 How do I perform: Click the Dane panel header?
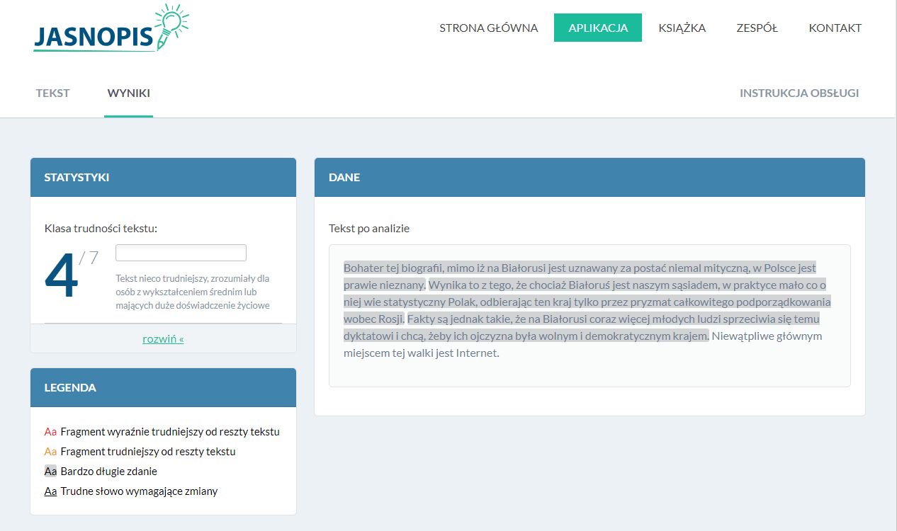point(589,177)
